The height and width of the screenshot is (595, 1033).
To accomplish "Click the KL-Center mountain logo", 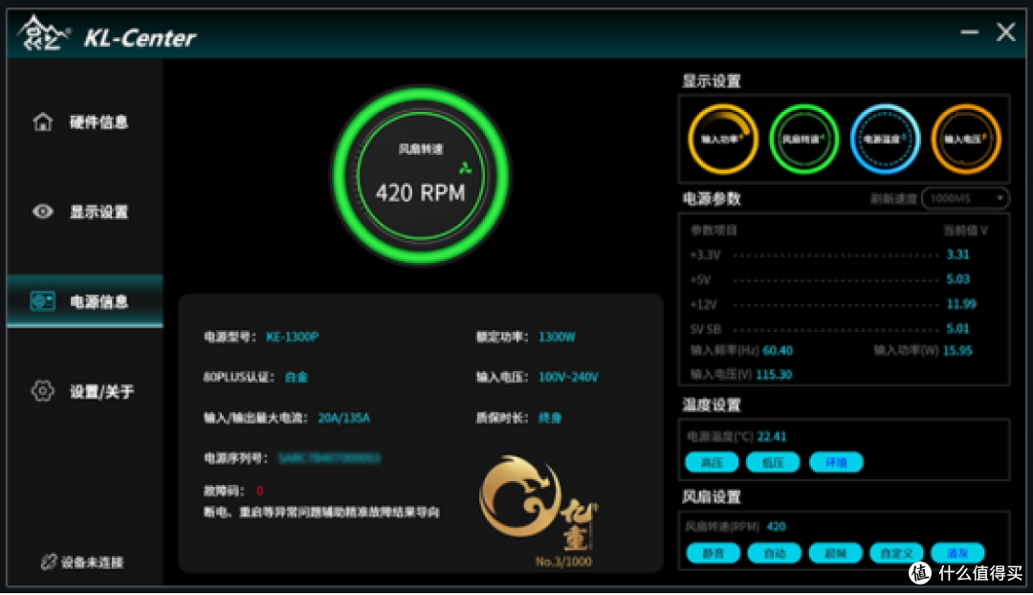I will [x=43, y=33].
